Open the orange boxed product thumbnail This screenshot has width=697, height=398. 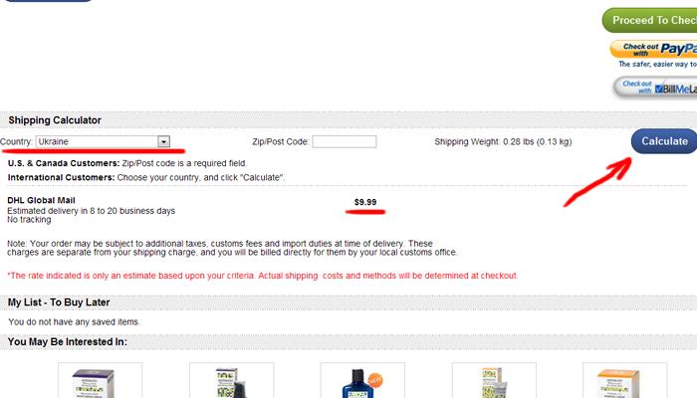click(x=624, y=381)
